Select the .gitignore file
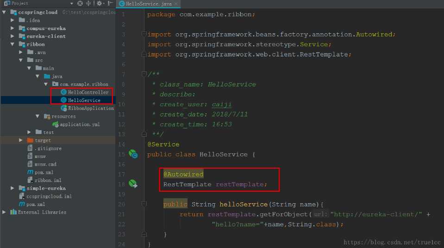 [48, 148]
